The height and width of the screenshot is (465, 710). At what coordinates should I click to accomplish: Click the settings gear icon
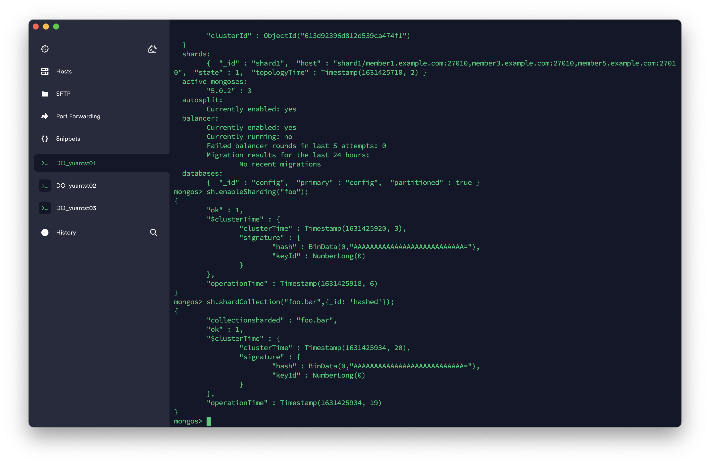[45, 48]
